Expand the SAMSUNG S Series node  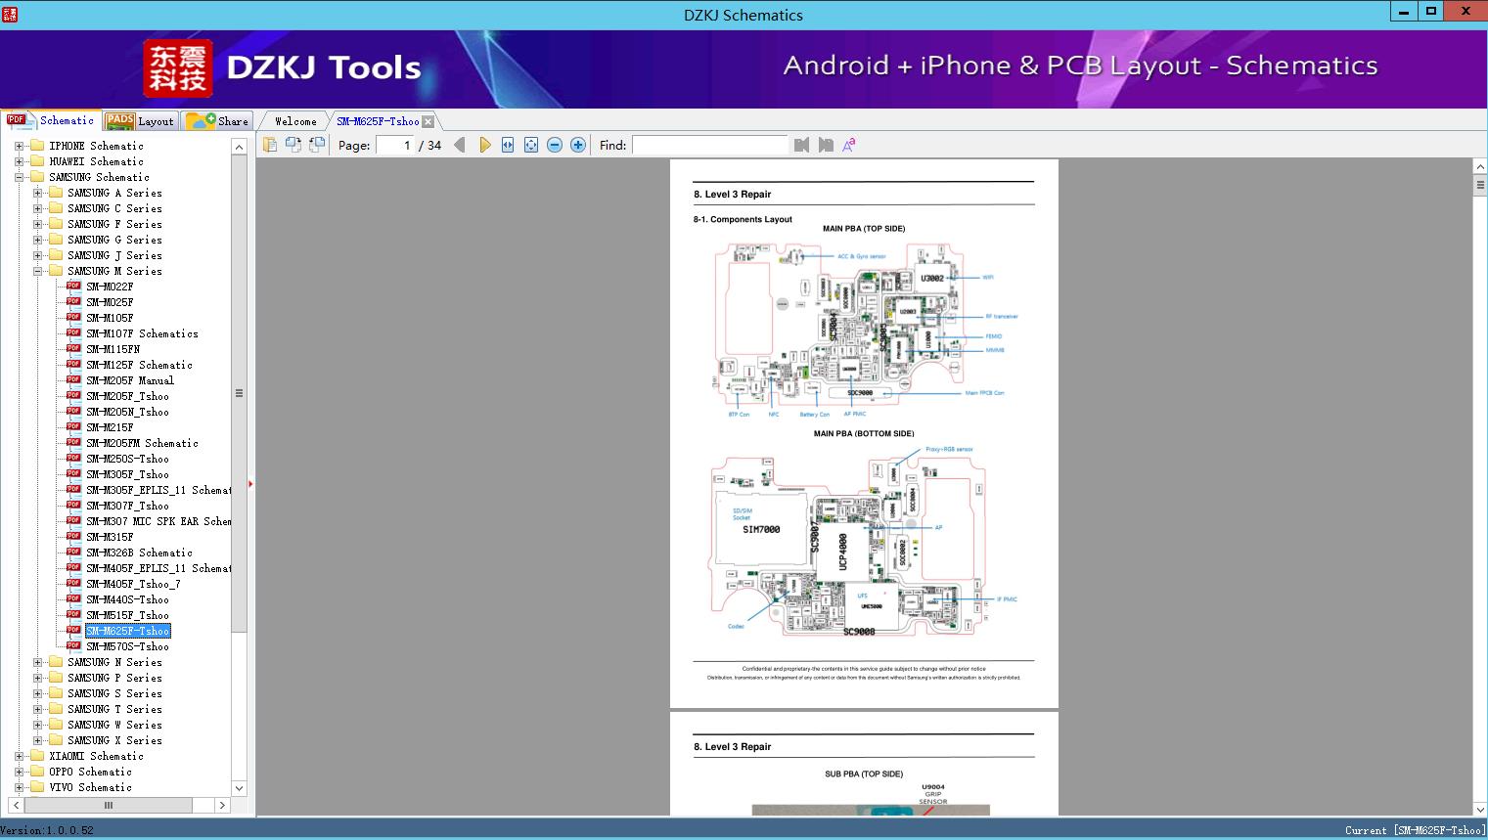click(x=37, y=693)
